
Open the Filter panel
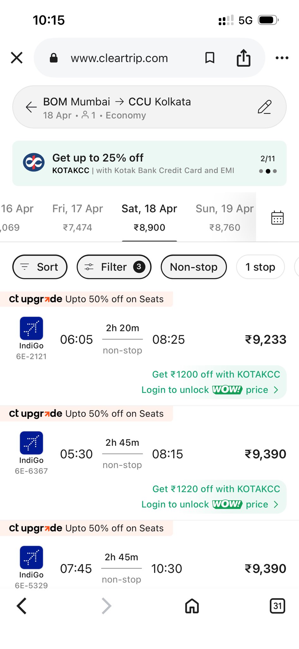pyautogui.click(x=114, y=267)
